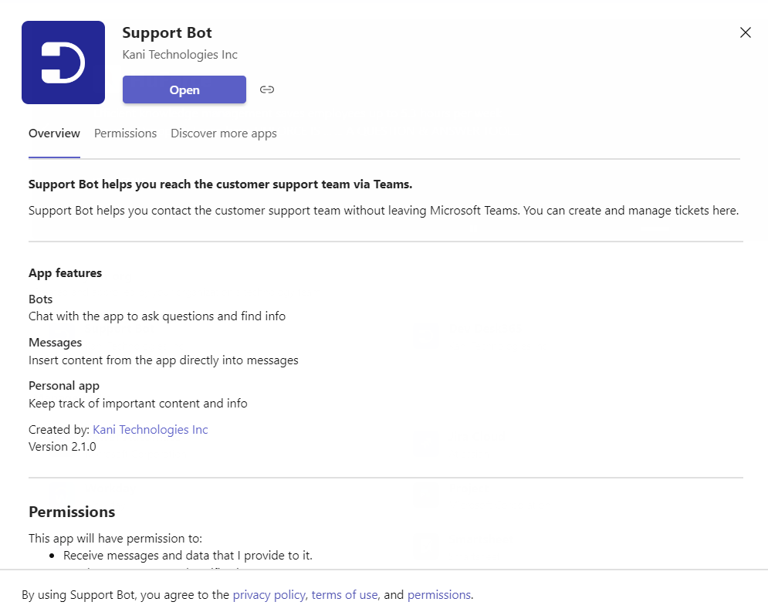Open the privacy policy link
768x612 pixels.
269,594
